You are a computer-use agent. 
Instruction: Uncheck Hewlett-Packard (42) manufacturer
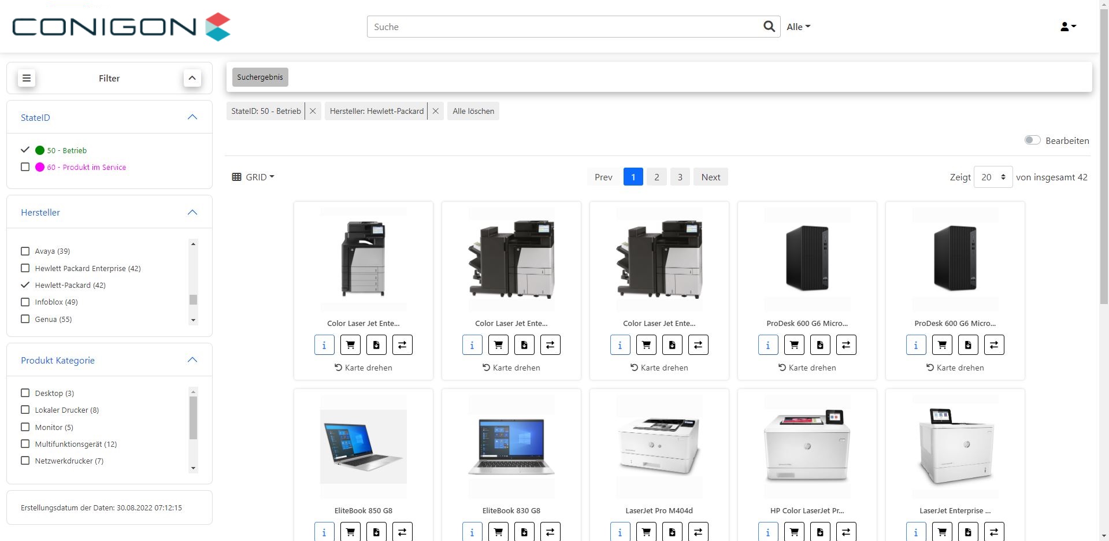(25, 285)
